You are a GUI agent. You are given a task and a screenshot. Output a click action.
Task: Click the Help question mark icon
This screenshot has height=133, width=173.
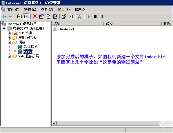64,17
